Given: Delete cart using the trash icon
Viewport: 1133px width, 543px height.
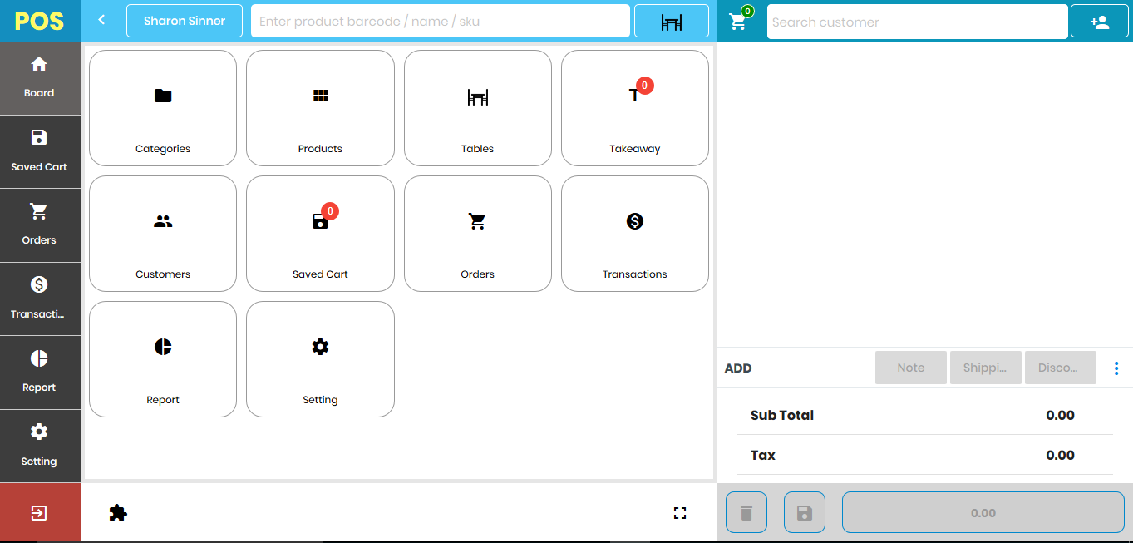Looking at the screenshot, I should [x=746, y=513].
